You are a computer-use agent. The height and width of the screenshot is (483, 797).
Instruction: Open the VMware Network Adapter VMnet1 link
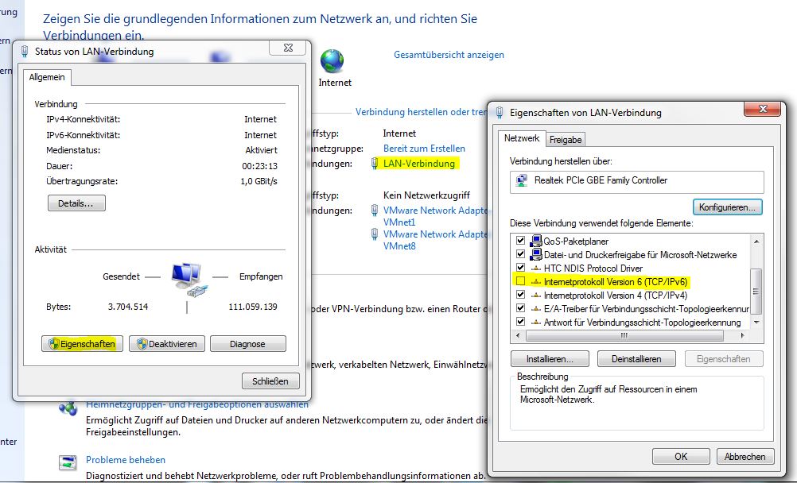click(x=436, y=216)
